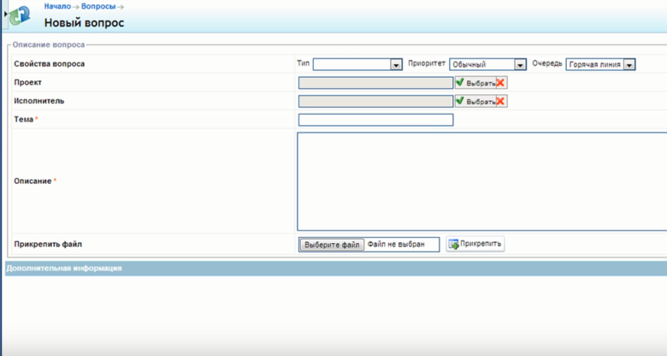Clear the Исполнитель field with red X
Viewport: 667px width, 356px height.
tap(500, 101)
